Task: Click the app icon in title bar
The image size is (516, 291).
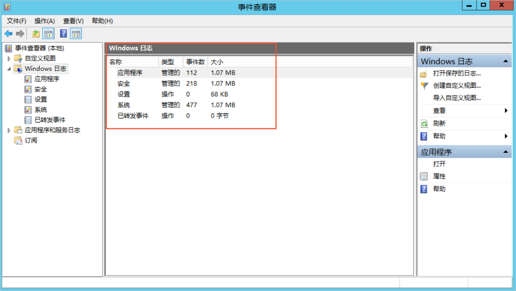Action: pos(7,7)
